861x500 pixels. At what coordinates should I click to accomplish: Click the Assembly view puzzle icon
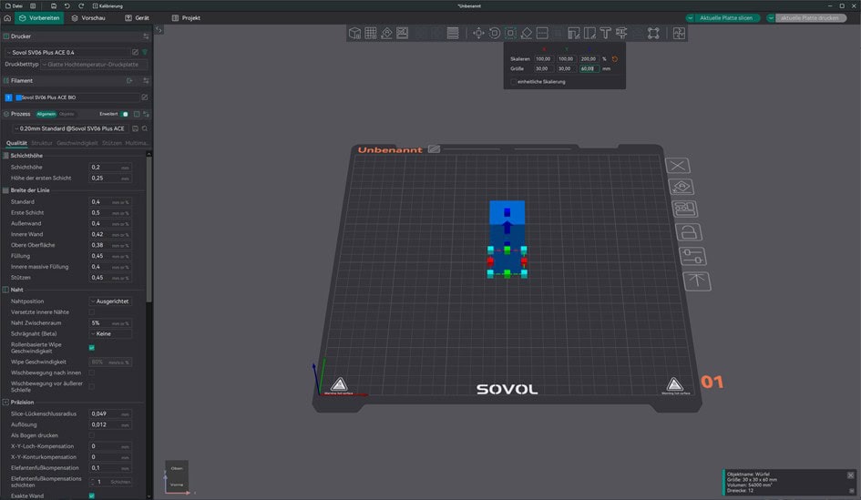(679, 34)
